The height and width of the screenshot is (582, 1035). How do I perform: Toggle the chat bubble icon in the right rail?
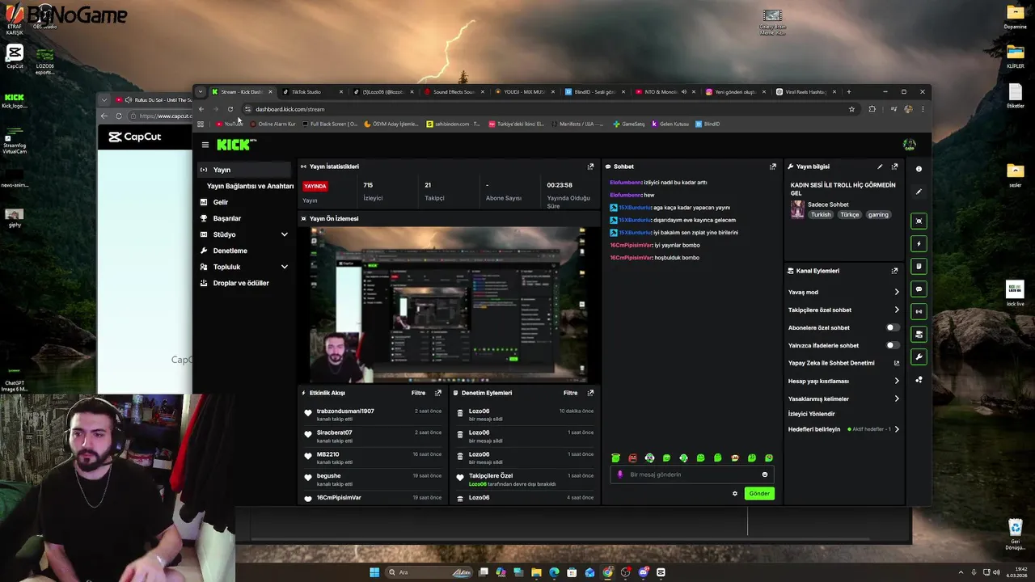click(919, 289)
